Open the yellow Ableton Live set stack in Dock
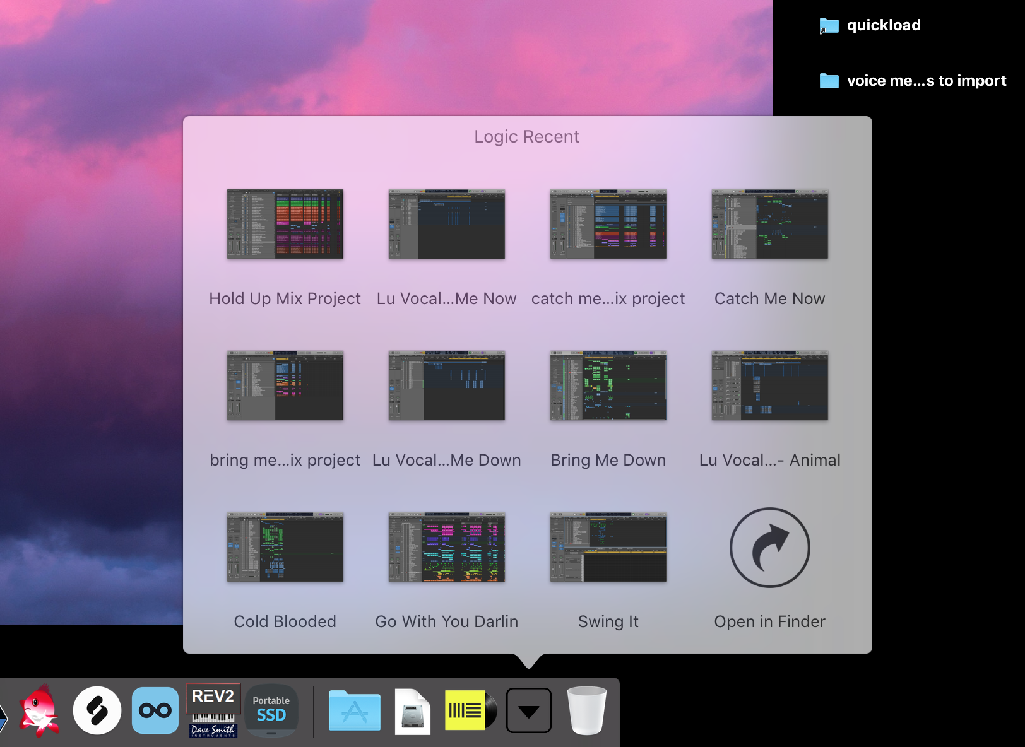 tap(471, 710)
